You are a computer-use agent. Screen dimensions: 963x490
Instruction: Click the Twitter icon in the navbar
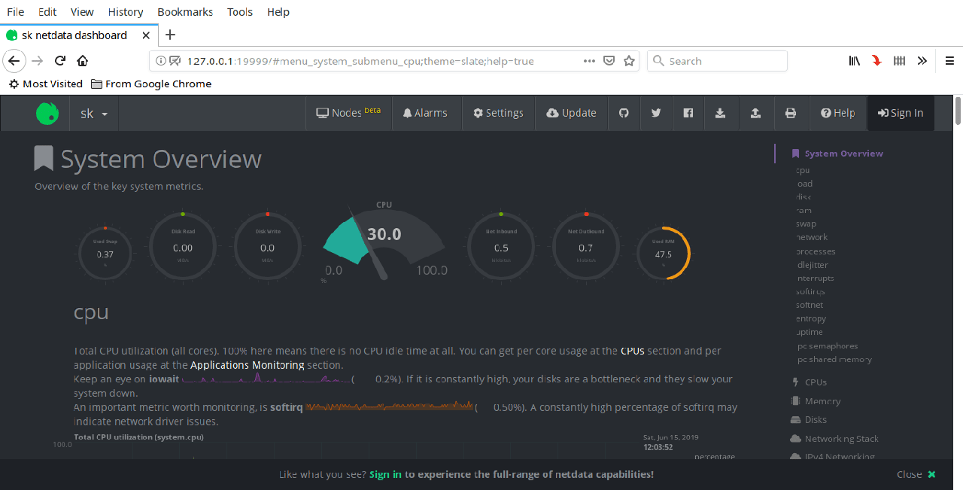point(656,113)
